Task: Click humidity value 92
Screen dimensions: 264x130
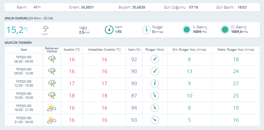Action: click(134, 59)
